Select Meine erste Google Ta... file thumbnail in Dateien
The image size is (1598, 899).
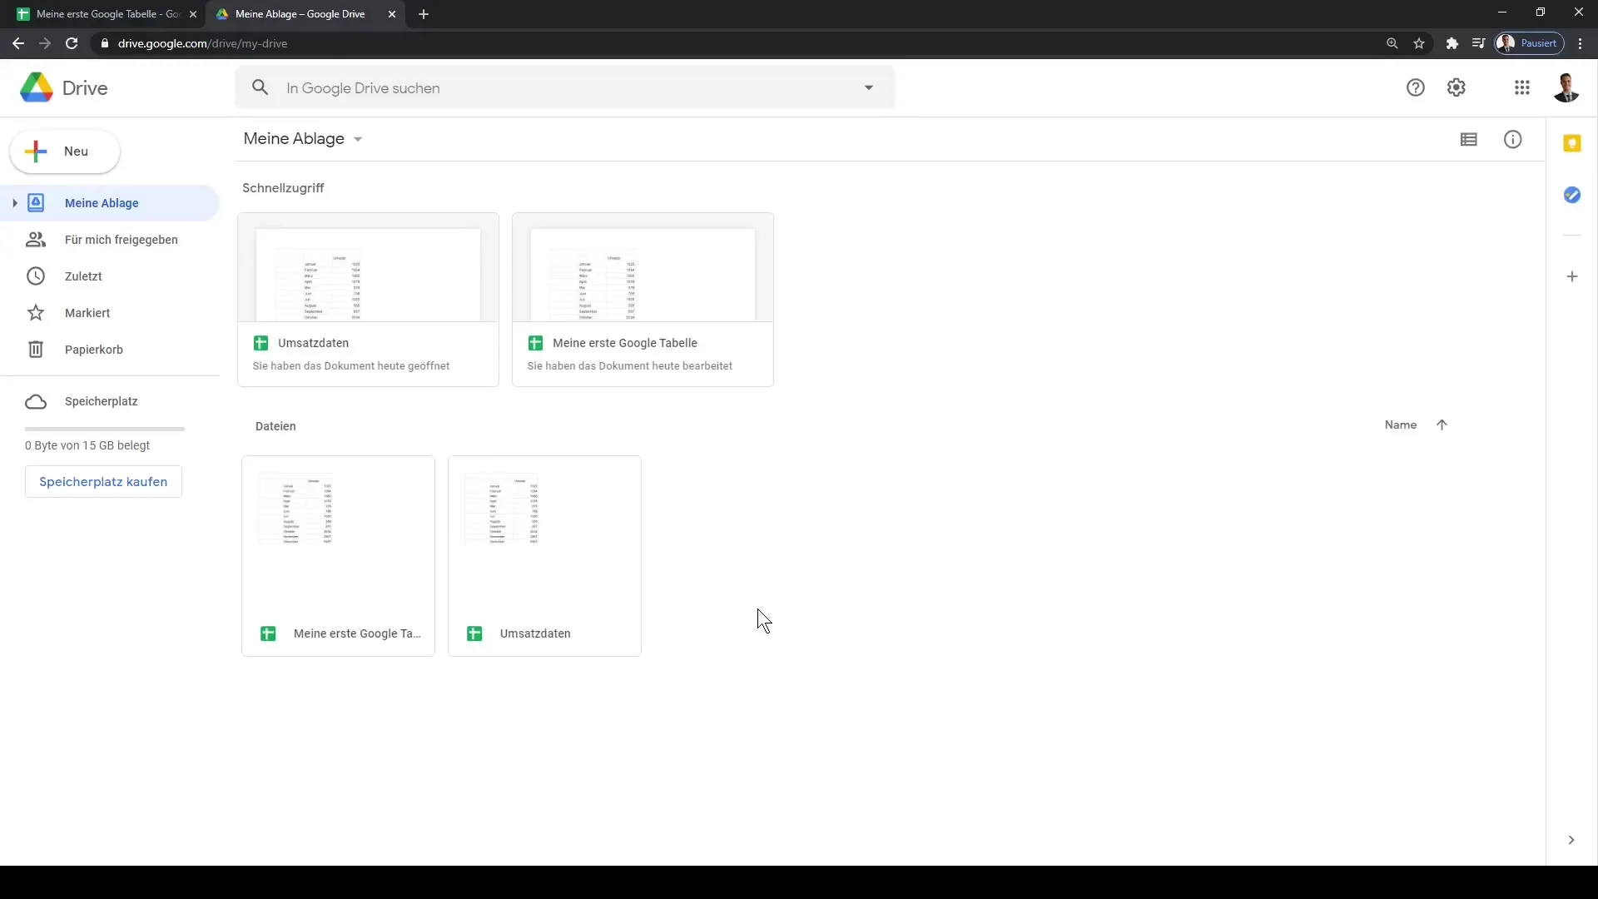click(338, 534)
